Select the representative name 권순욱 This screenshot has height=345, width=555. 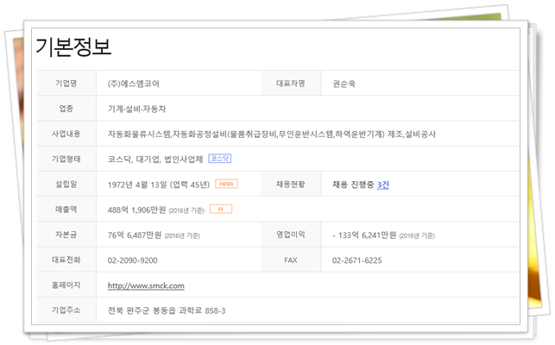tap(344, 84)
